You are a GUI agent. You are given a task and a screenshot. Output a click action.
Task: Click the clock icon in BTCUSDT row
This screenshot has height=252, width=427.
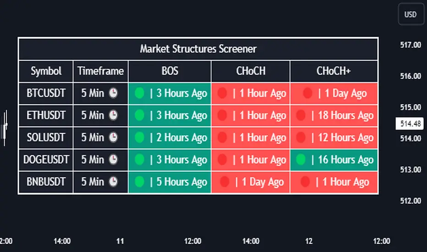pyautogui.click(x=113, y=93)
